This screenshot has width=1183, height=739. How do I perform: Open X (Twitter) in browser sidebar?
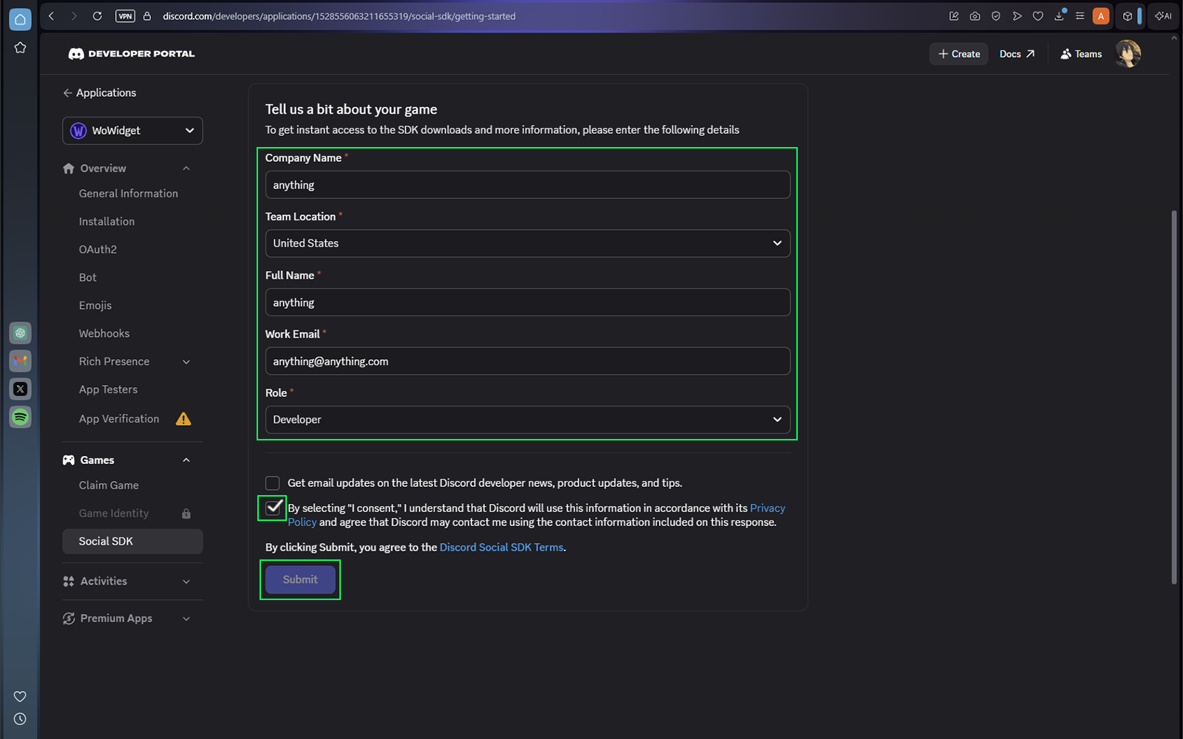20,389
